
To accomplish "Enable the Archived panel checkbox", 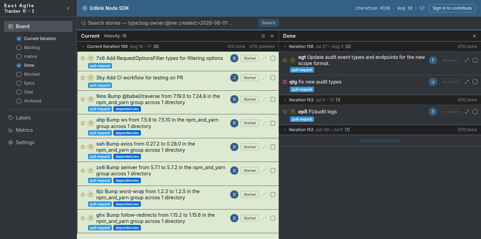I will (x=19, y=101).
